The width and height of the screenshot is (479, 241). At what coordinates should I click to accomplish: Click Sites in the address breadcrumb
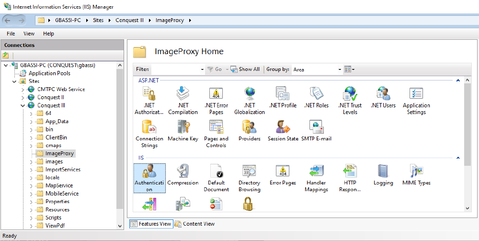click(x=98, y=21)
